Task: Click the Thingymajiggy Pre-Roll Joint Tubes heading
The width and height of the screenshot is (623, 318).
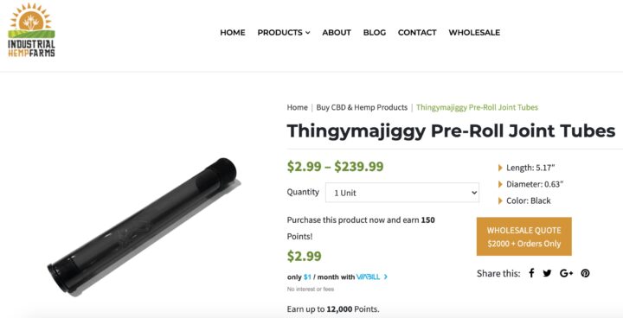Action: [x=451, y=130]
